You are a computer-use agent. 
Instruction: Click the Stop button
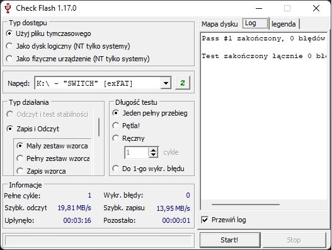294,240
